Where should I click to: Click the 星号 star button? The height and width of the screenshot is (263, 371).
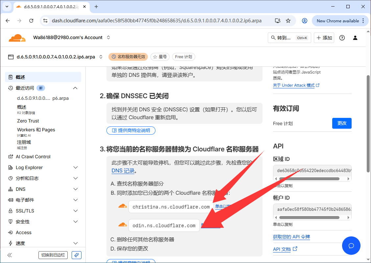(x=160, y=57)
